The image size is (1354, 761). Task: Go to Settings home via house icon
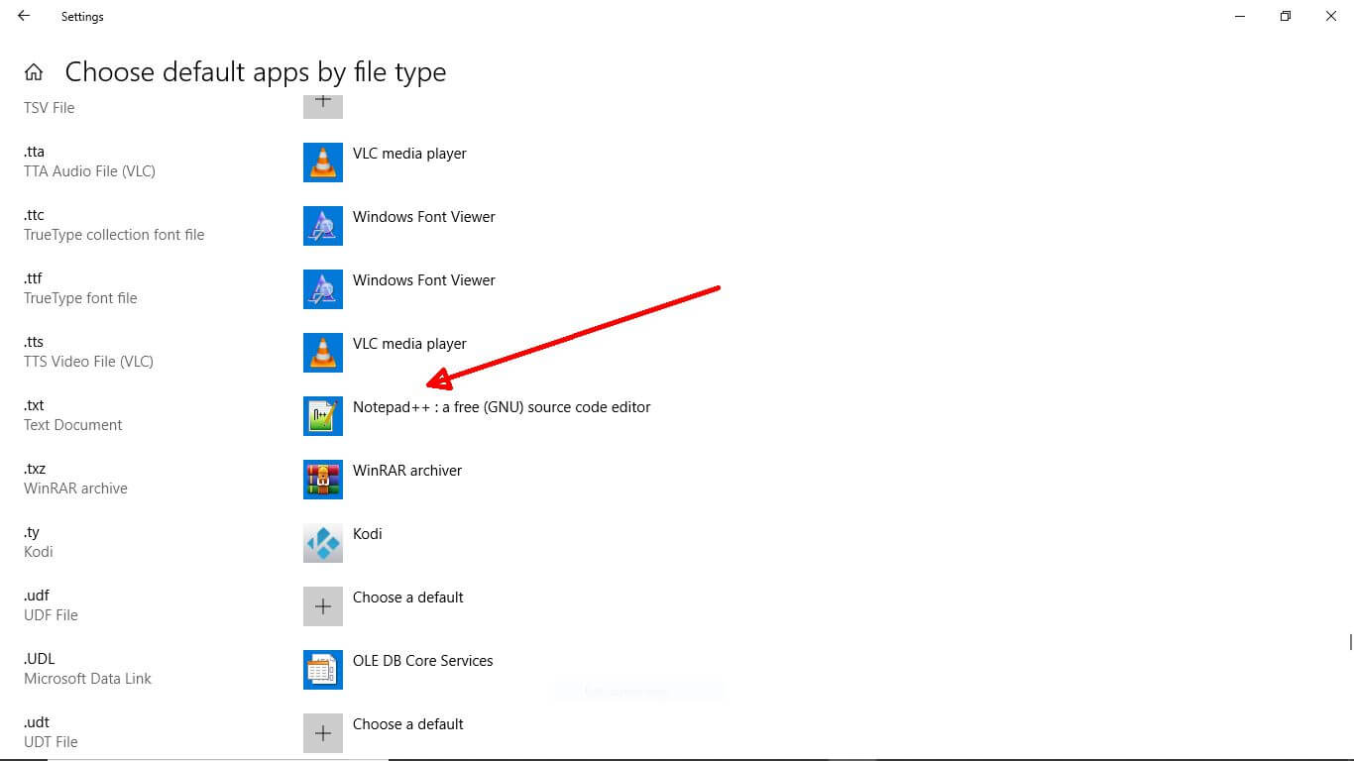34,72
